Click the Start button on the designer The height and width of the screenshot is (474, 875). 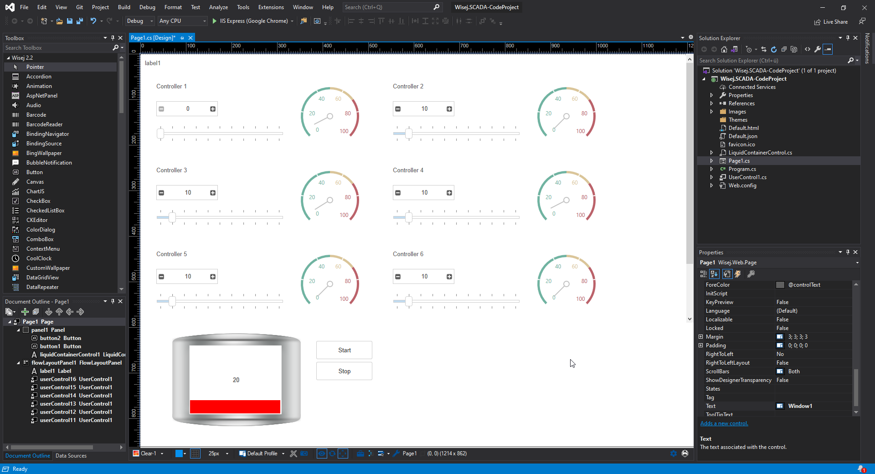[345, 350]
